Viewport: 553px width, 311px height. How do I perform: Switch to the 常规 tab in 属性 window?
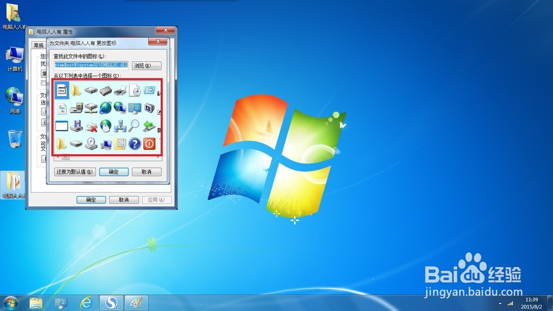[x=39, y=45]
